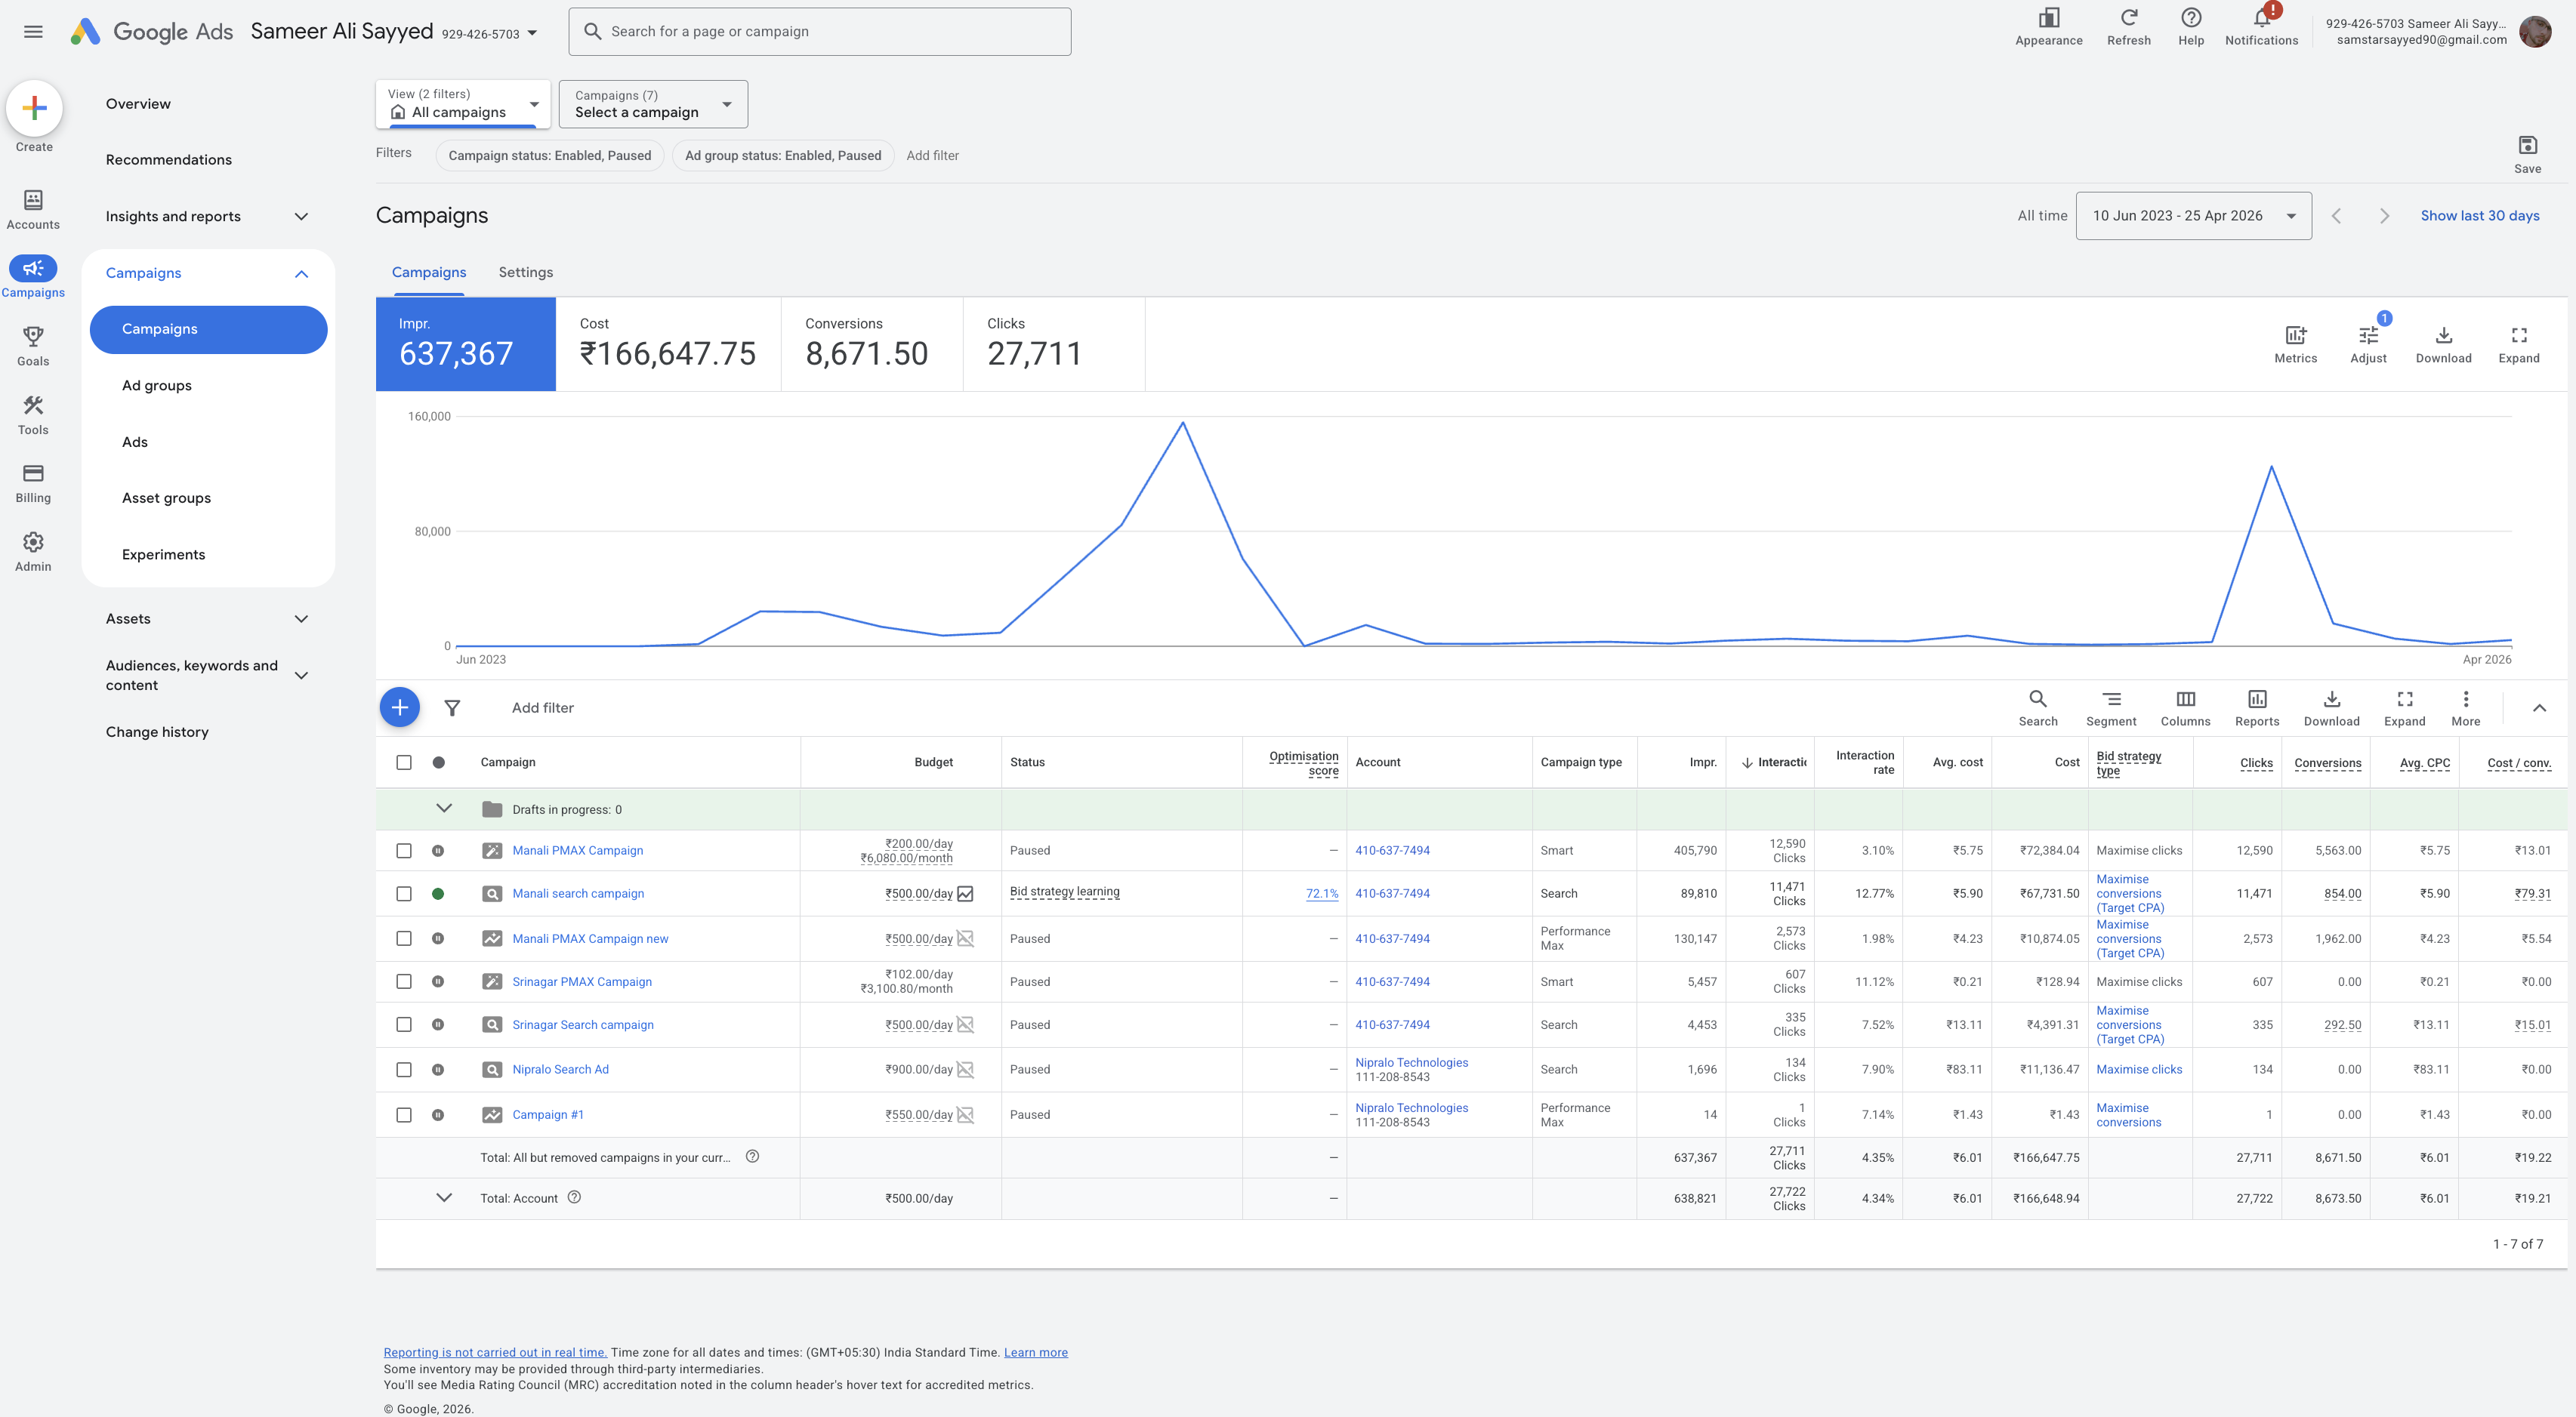Open the Segment tool in table toolbar
This screenshot has width=2576, height=1417.
[2110, 707]
